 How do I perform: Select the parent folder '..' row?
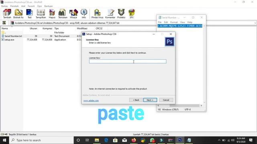(x=41, y=32)
